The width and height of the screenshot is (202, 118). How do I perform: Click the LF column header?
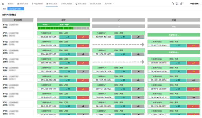[x=118, y=20]
